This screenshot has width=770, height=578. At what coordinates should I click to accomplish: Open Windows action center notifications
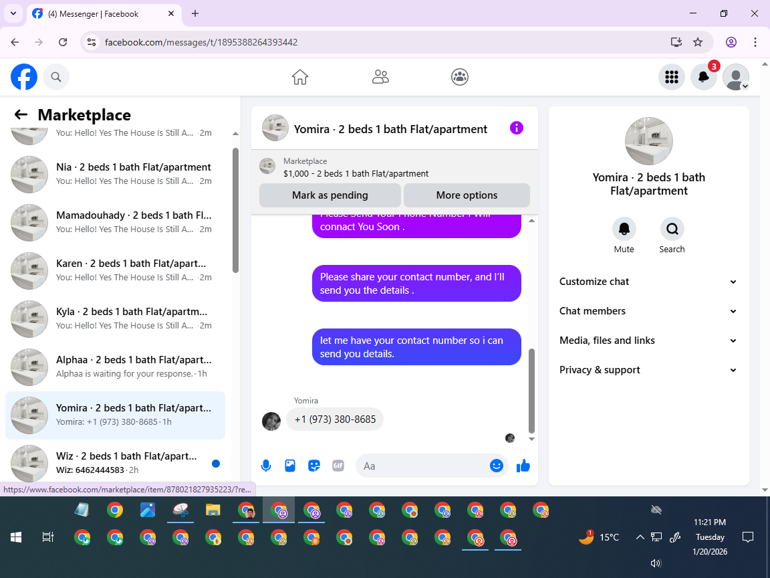click(x=748, y=537)
